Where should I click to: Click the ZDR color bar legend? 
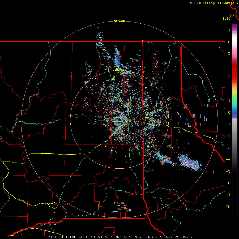pos(234,118)
